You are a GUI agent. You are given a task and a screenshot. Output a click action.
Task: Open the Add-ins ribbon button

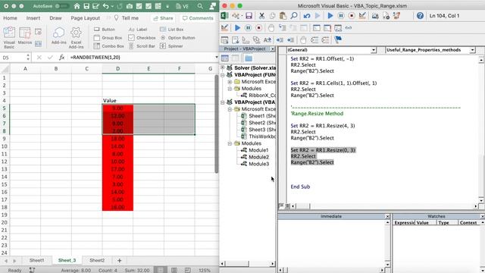pyautogui.click(x=59, y=36)
